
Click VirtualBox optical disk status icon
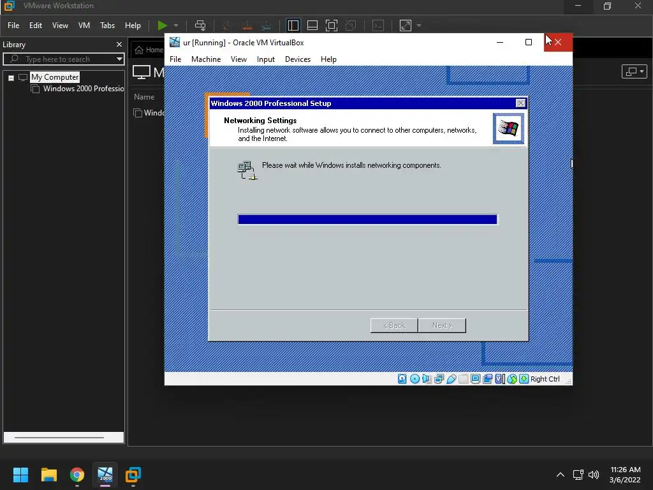coord(415,379)
